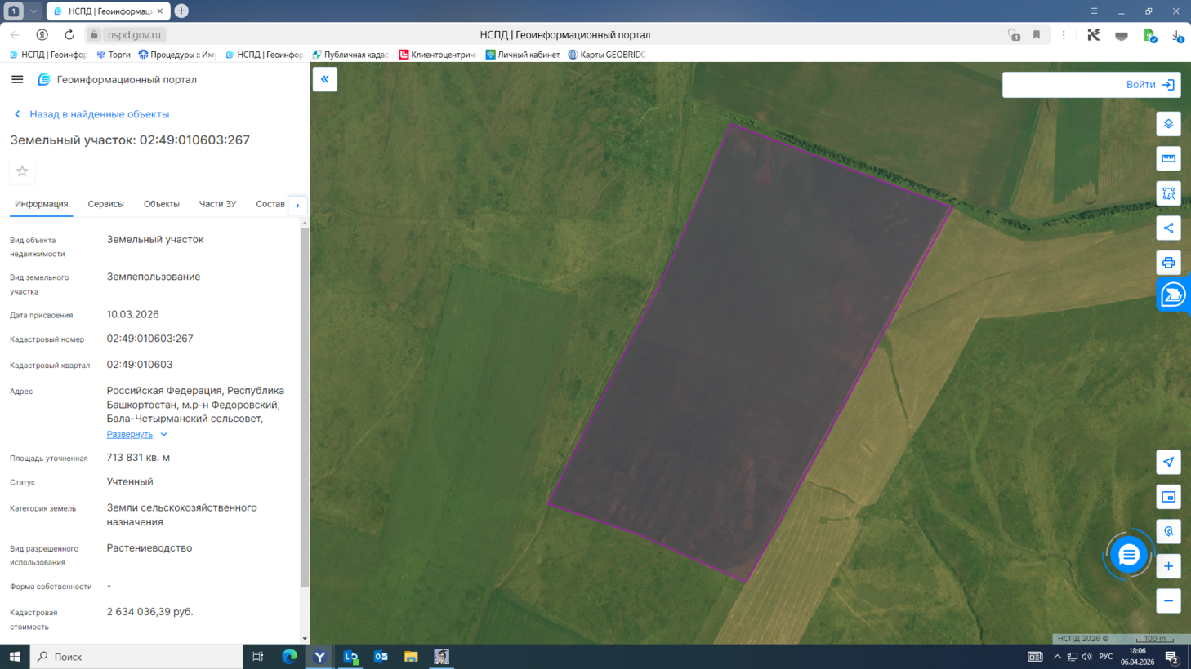Zoom out on the map
1191x669 pixels.
[1168, 601]
